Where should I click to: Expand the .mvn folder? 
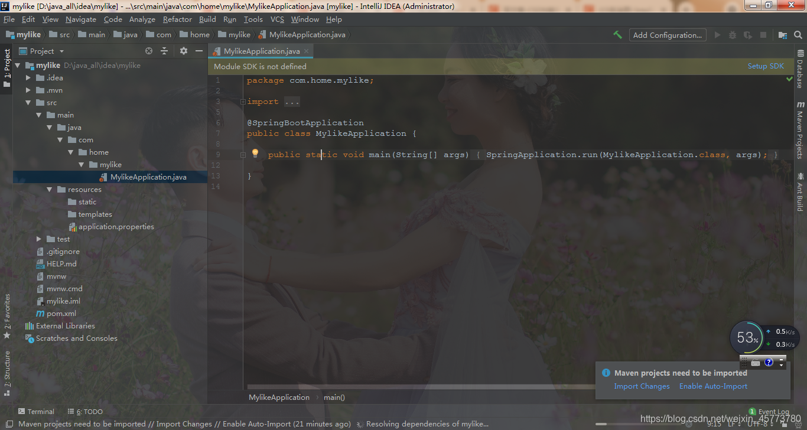click(28, 90)
